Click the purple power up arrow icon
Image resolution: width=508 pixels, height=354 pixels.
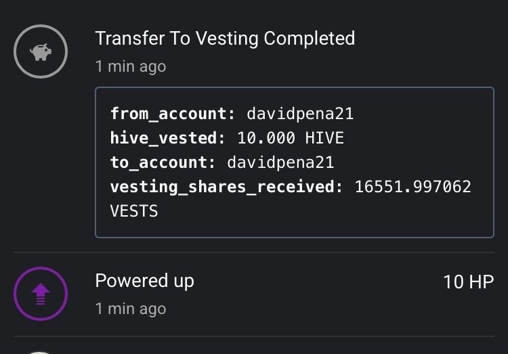click(x=41, y=294)
